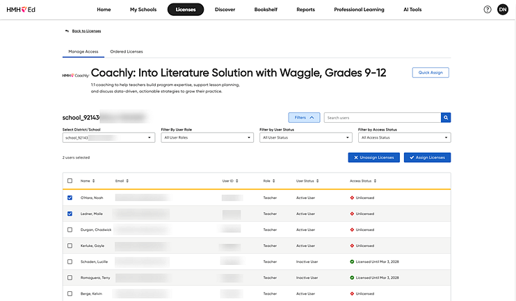Open the Select District/School dropdown
516x301 pixels.
click(x=108, y=137)
